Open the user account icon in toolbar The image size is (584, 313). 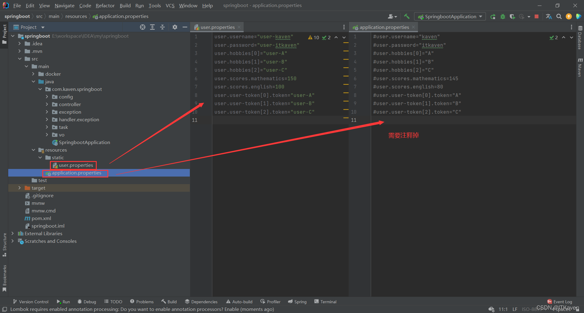click(x=392, y=16)
